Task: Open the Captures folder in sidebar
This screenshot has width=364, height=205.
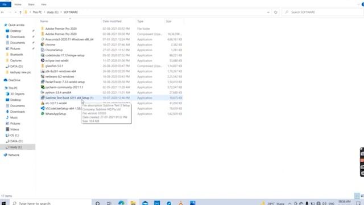Action: point(16,60)
